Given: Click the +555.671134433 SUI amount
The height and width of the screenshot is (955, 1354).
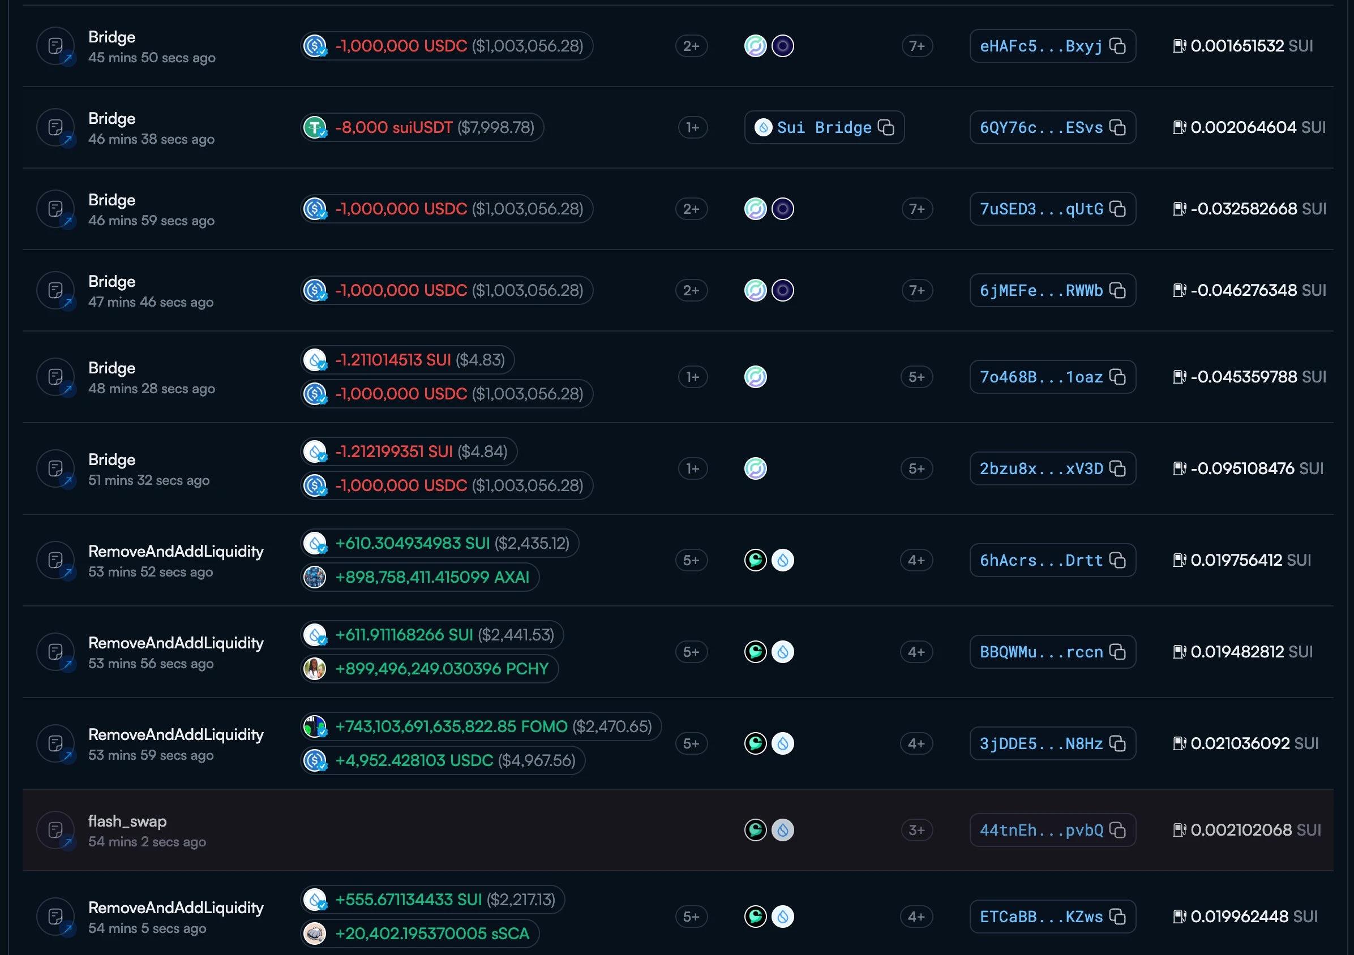Looking at the screenshot, I should point(409,900).
